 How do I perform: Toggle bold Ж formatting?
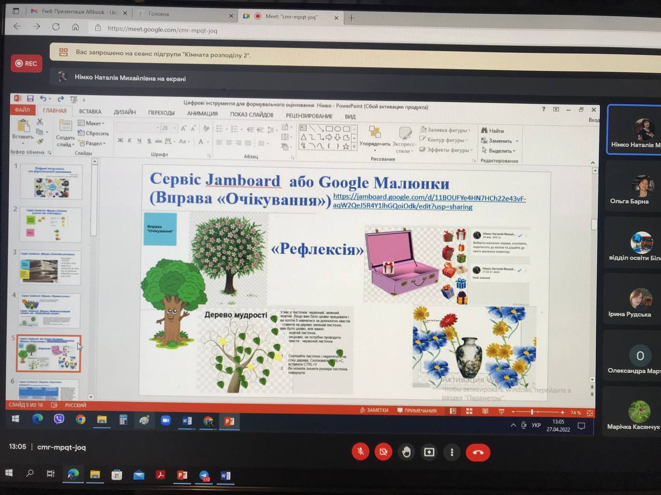coord(120,140)
